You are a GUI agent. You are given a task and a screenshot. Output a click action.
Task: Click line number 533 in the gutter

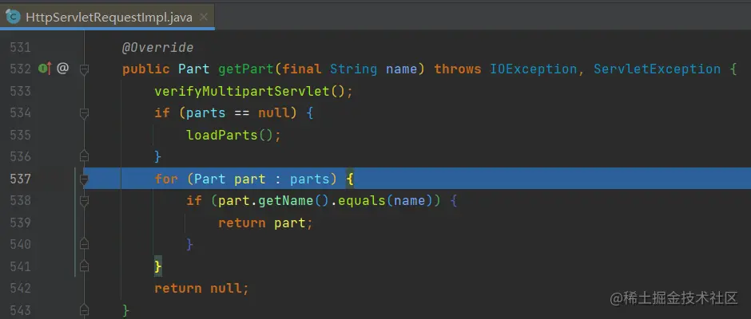[x=20, y=91]
